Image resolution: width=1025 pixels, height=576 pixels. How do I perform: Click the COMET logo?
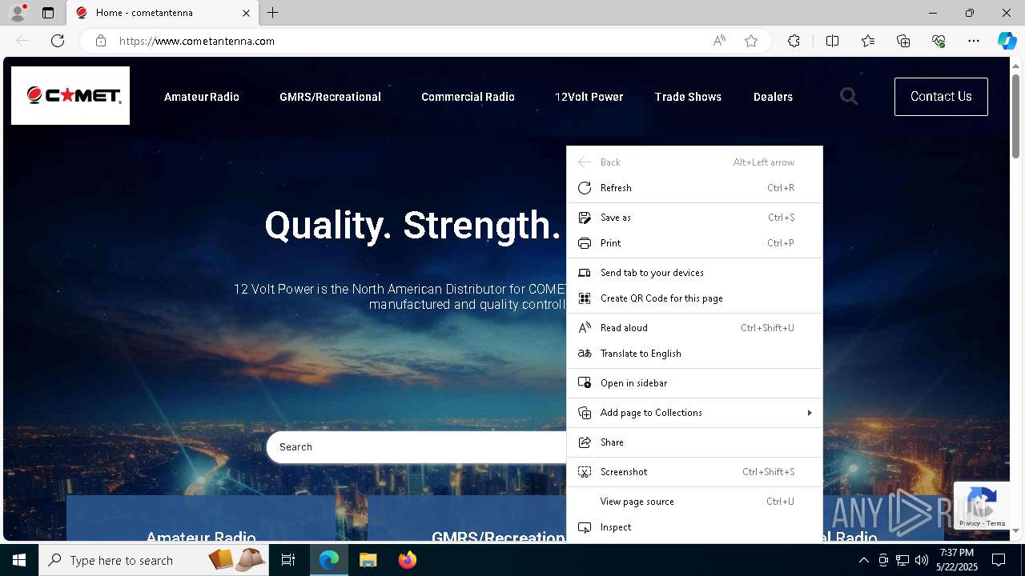[x=70, y=96]
